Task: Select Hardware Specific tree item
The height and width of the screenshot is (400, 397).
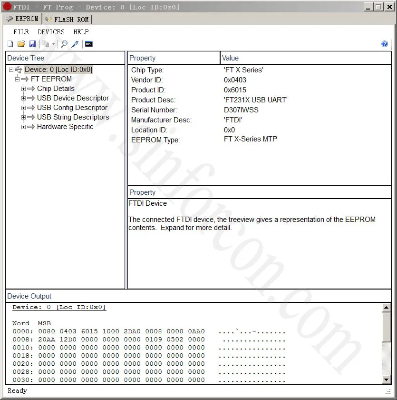Action: [65, 127]
